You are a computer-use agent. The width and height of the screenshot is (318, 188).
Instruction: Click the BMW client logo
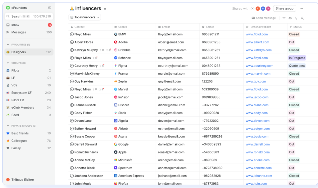tap(116, 34)
